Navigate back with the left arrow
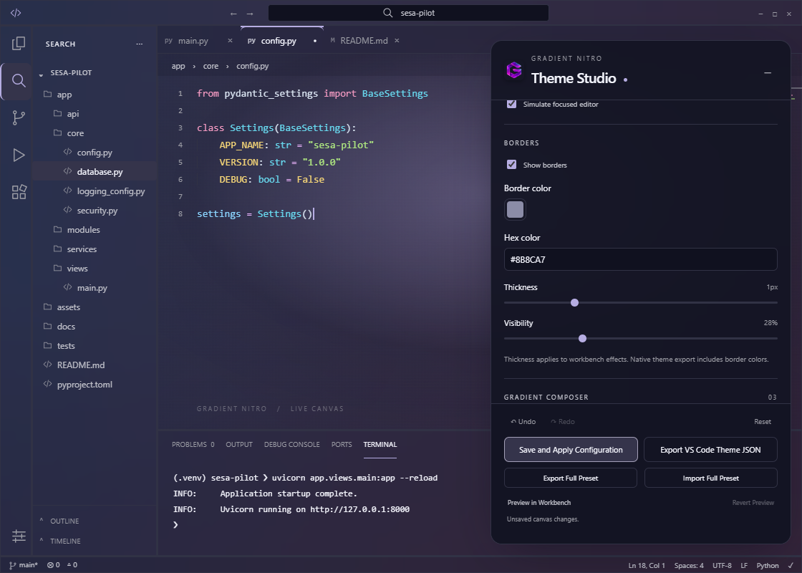 (x=233, y=14)
